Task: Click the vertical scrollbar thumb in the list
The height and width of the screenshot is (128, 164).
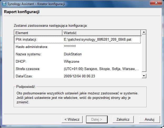Action: (144, 53)
